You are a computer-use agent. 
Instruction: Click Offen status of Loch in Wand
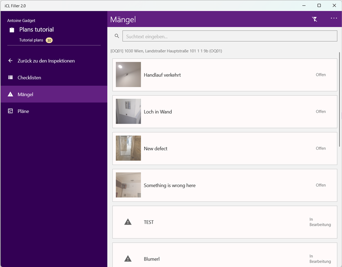pos(321,112)
